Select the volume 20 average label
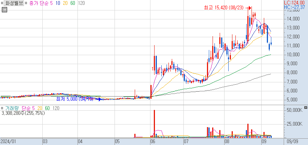The image size is (308, 145). click(40, 108)
